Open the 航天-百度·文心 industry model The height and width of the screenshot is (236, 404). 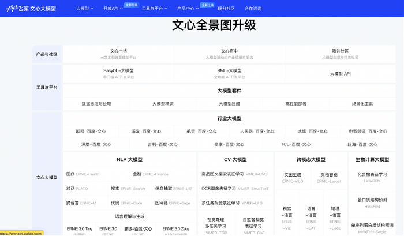[201, 132]
